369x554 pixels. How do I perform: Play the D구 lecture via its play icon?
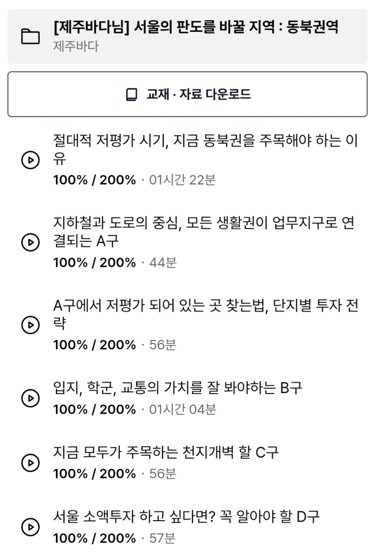click(31, 527)
